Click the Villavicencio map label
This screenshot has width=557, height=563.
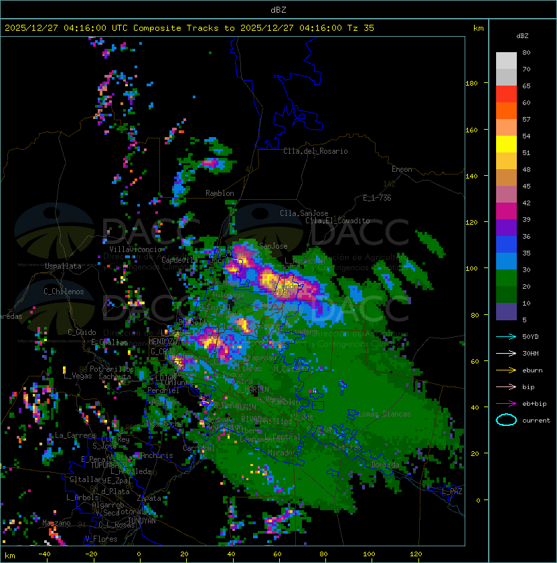click(135, 249)
